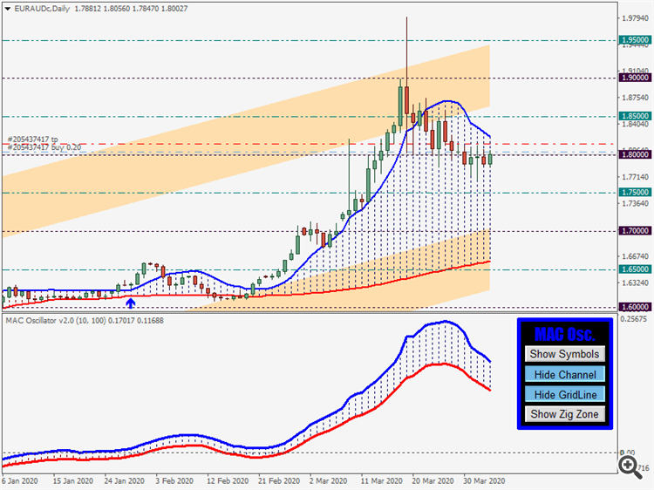This screenshot has width=654, height=490.
Task: Click the 20 Mar 2020 date label
Action: tap(433, 481)
